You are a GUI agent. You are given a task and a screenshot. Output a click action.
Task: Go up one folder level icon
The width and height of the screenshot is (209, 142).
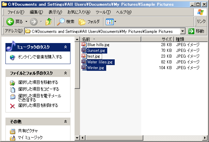coord(49,22)
